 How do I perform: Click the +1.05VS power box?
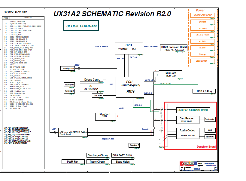202,29
